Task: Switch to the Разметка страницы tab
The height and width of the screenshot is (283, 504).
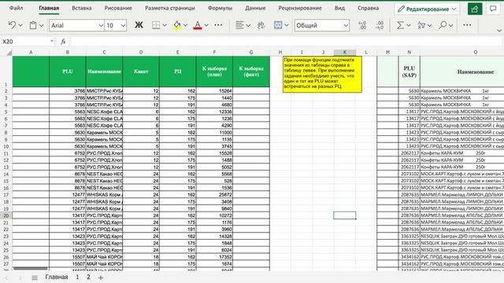Action: coord(170,8)
